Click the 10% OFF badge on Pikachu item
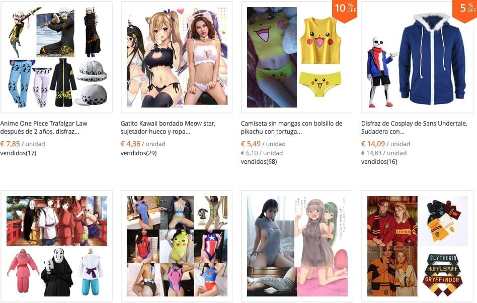Image resolution: width=477 pixels, height=303 pixels. point(345,10)
